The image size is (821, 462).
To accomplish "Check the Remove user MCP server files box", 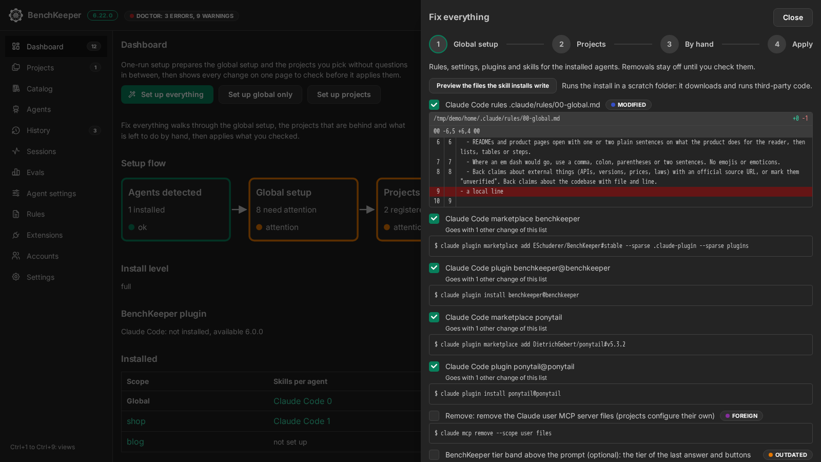I will point(434,416).
